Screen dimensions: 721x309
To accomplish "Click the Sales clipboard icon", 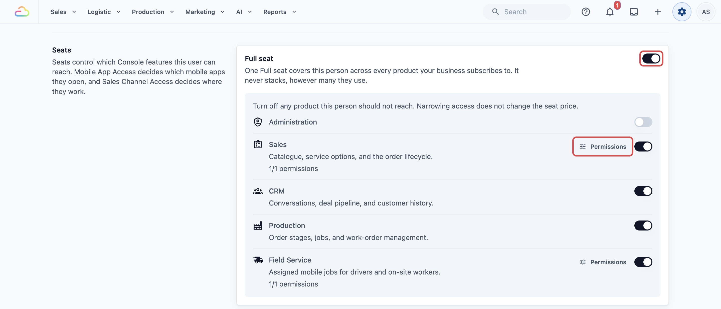I will (258, 144).
